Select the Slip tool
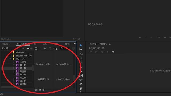The width and height of the screenshot is (171, 96). click(81, 75)
